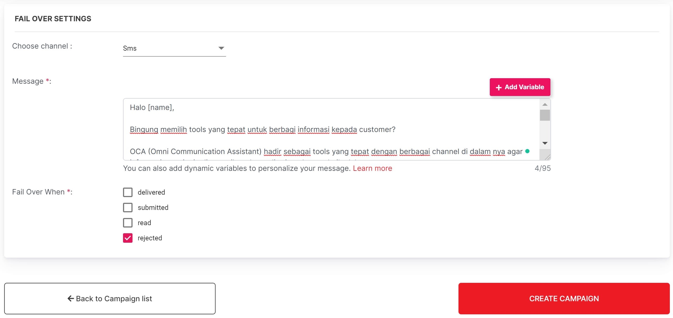The height and width of the screenshot is (318, 673).
Task: Open the Choose channel Sms dropdown
Action: (x=174, y=48)
